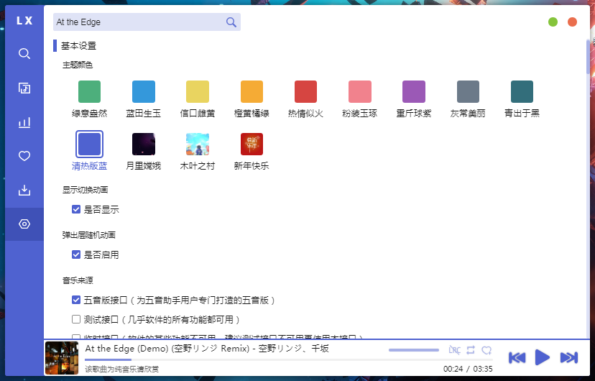The height and width of the screenshot is (381, 595).
Task: Open favorites heart icon in sidebar
Action: [24, 156]
